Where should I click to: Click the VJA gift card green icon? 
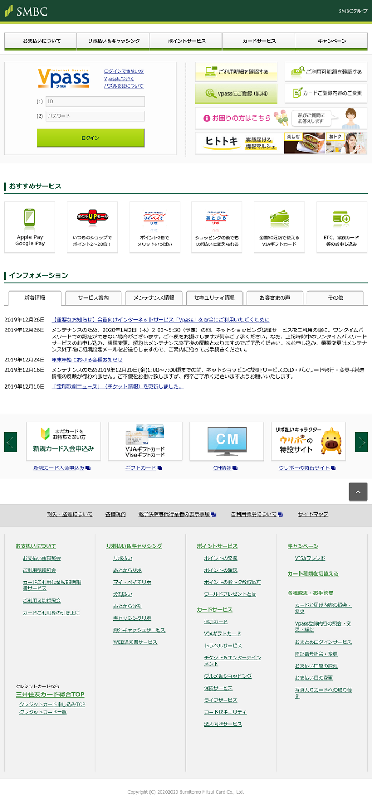279,219
